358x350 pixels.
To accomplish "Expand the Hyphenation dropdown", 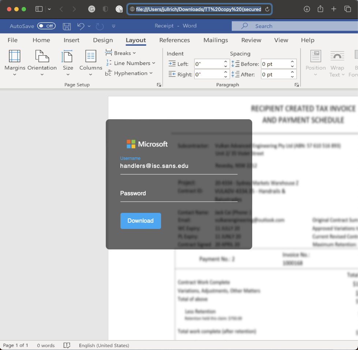I will pyautogui.click(x=129, y=73).
